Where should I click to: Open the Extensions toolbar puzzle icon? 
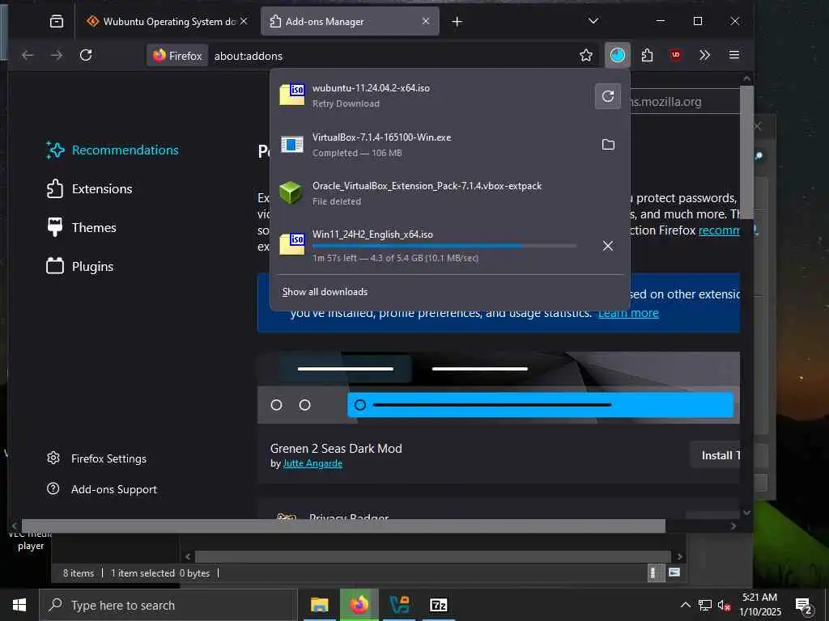click(x=647, y=55)
